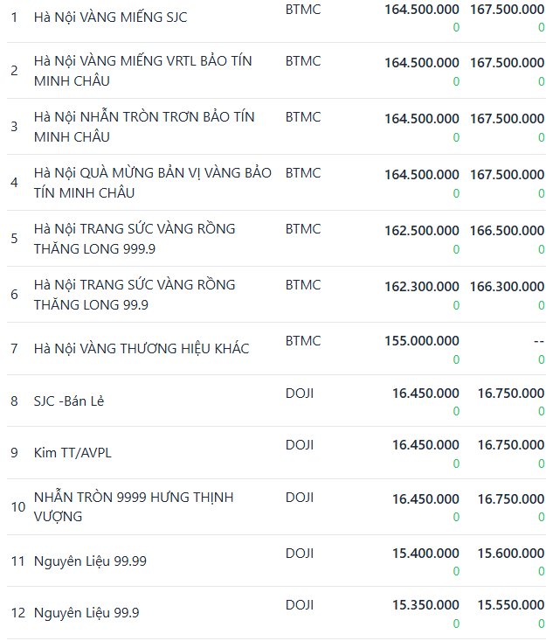Click DOJI label in SJC -Bán Lẻ row
This screenshot has height=641, width=546.
(x=300, y=394)
